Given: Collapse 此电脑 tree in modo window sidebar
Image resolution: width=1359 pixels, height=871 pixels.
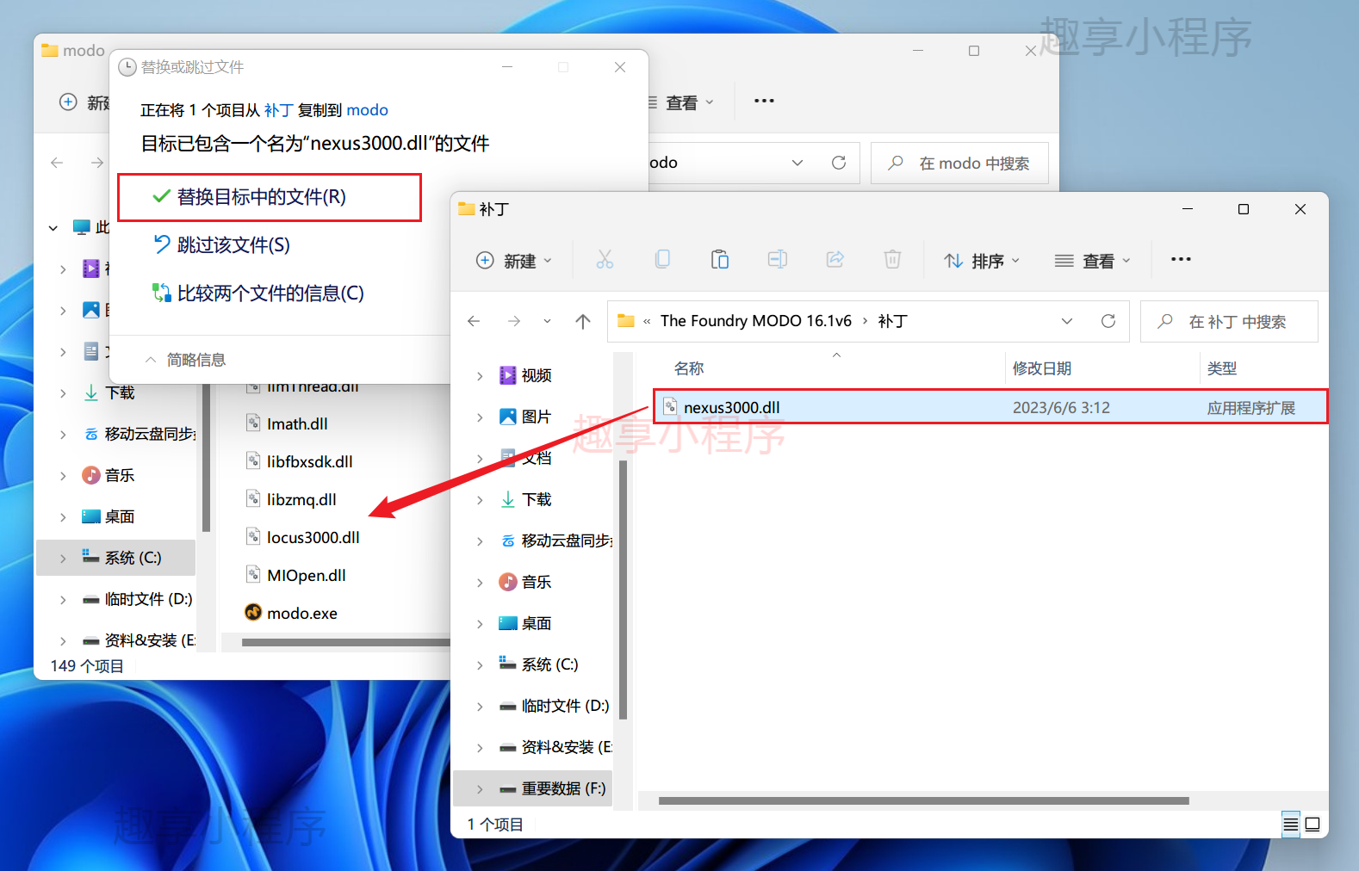Looking at the screenshot, I should (x=53, y=228).
